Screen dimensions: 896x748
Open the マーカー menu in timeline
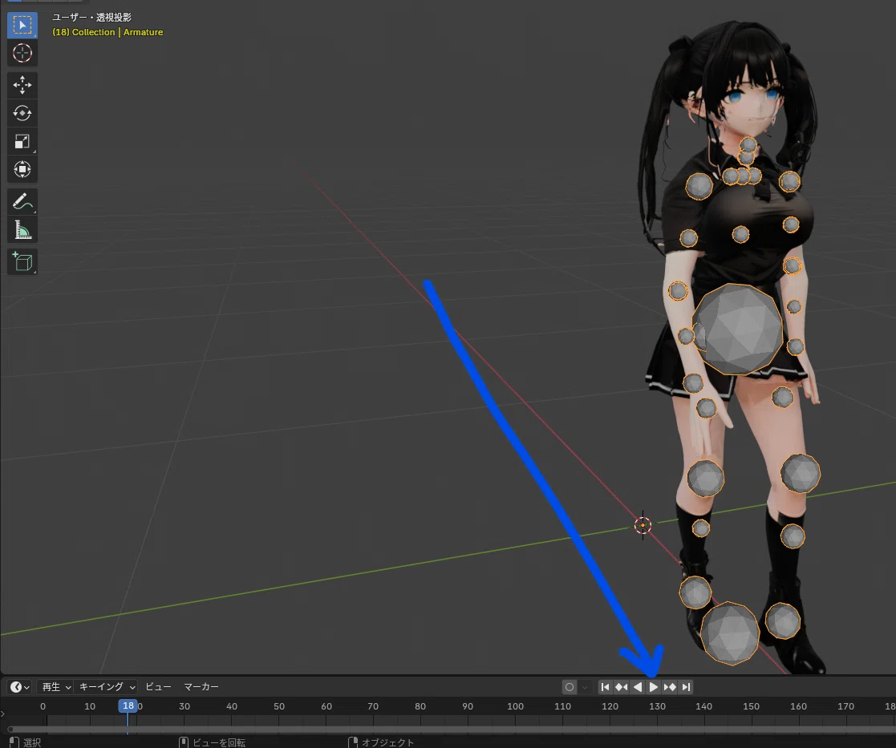coord(201,687)
